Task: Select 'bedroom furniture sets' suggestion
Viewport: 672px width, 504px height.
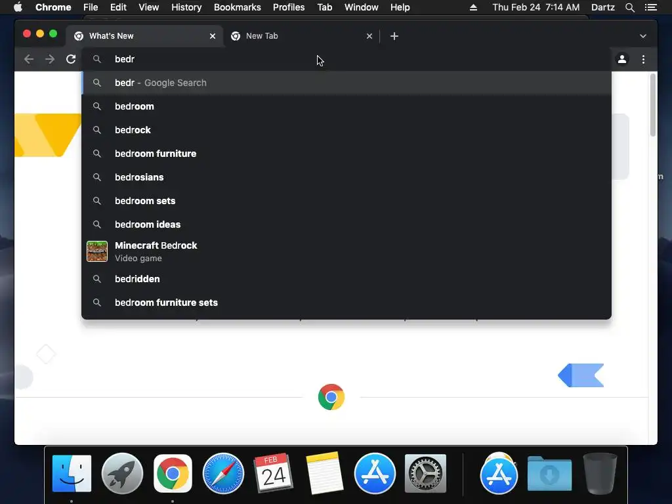Action: coord(346,303)
